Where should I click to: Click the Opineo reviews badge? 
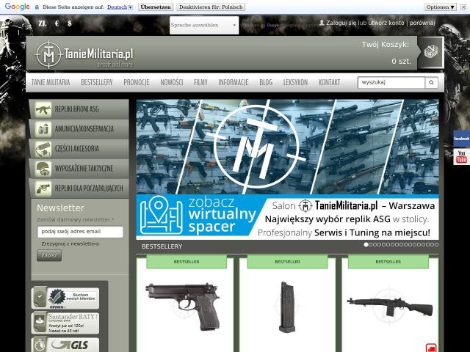pyautogui.click(x=65, y=298)
